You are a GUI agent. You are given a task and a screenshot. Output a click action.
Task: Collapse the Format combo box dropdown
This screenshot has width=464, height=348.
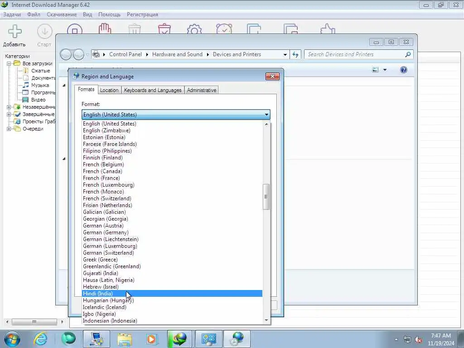(x=266, y=115)
